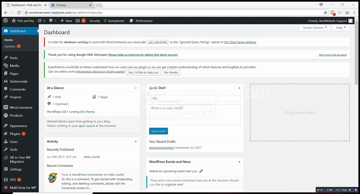Expand the Screen Options dropdown

coord(315,28)
